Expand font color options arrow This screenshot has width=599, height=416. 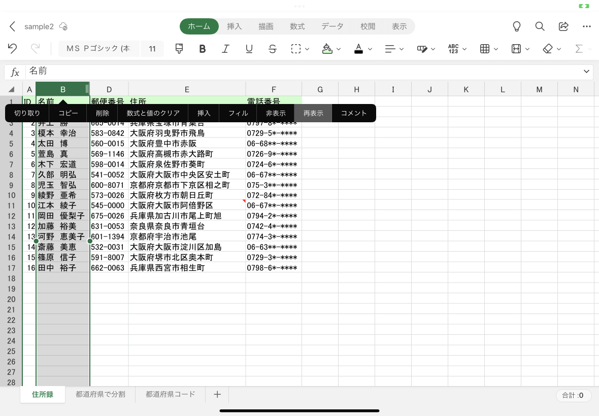tap(370, 49)
